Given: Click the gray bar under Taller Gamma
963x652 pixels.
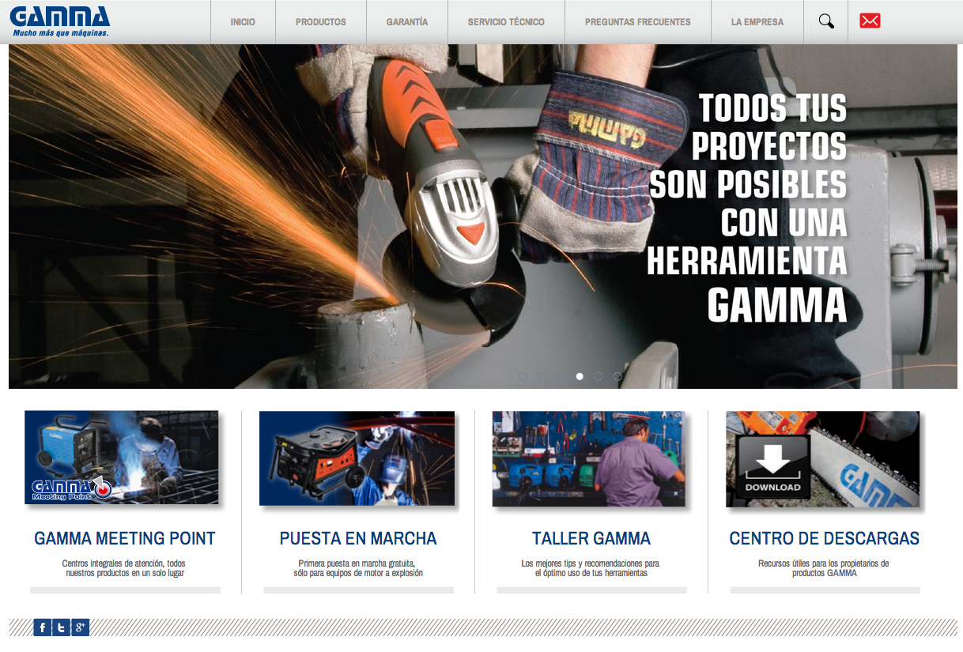Looking at the screenshot, I should (591, 590).
